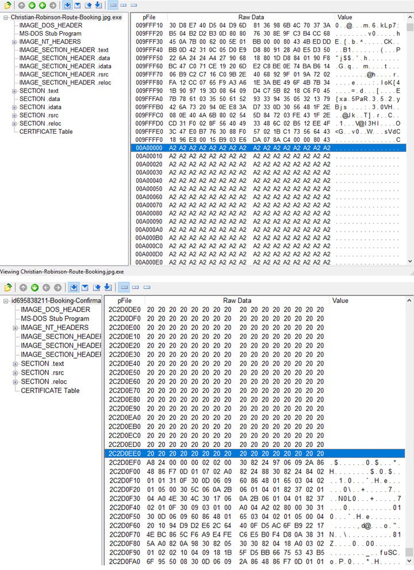Click the green down arrow in bottom toolbar
Screen dimensions: 414x570
(34, 287)
